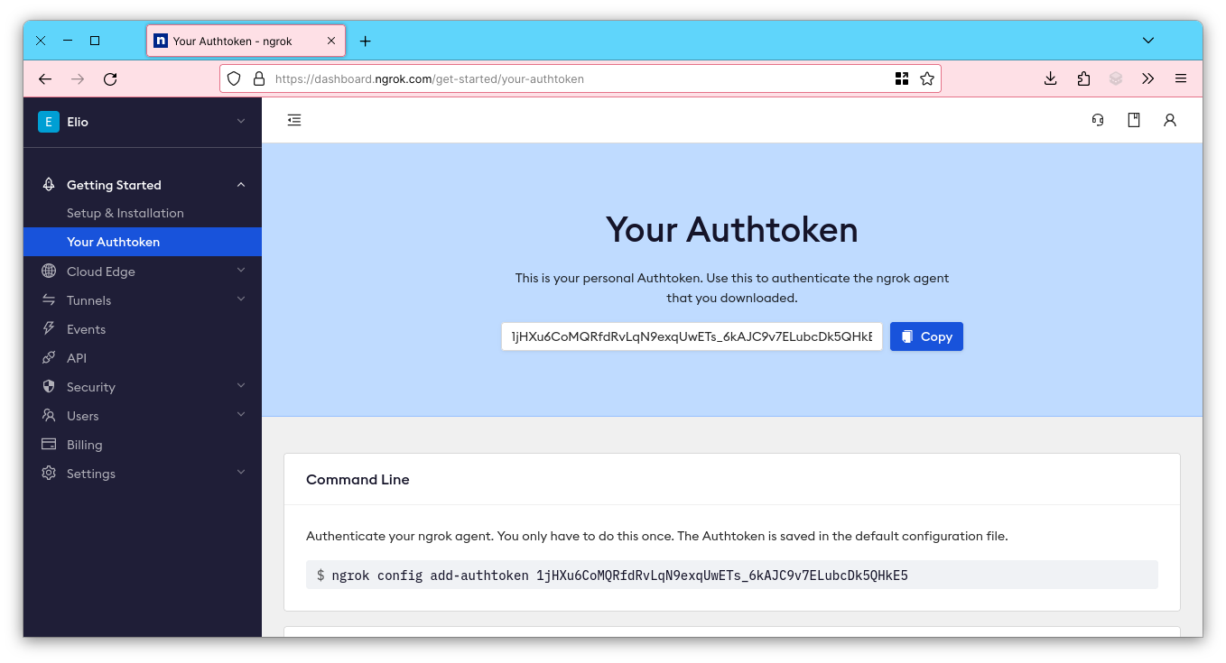Switch to the Your Authtoken sidebar entry
This screenshot has width=1226, height=663.
point(113,242)
